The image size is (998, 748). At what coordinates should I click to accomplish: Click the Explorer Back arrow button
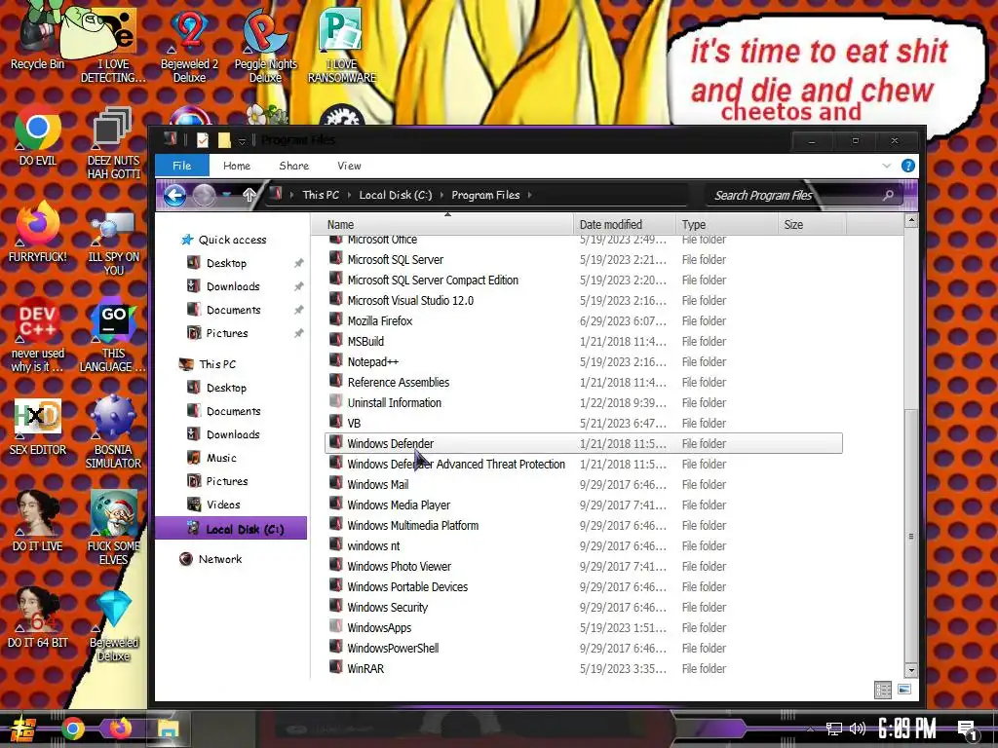[x=175, y=195]
